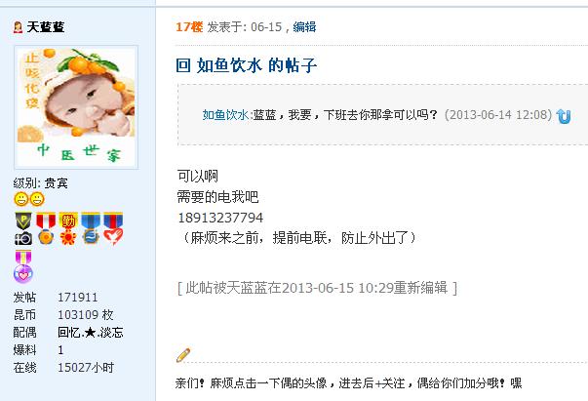
Task: Click the blue ribbon globe medal
Action: point(91,228)
